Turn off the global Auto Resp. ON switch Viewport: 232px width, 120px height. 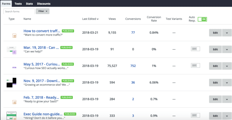coord(202,19)
